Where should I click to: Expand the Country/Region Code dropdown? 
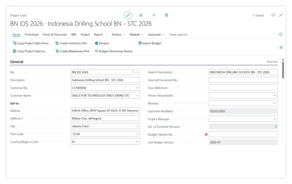(137, 142)
